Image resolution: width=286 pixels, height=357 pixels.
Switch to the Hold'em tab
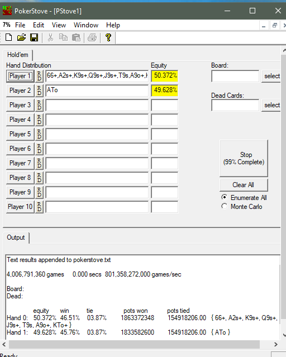(x=18, y=55)
